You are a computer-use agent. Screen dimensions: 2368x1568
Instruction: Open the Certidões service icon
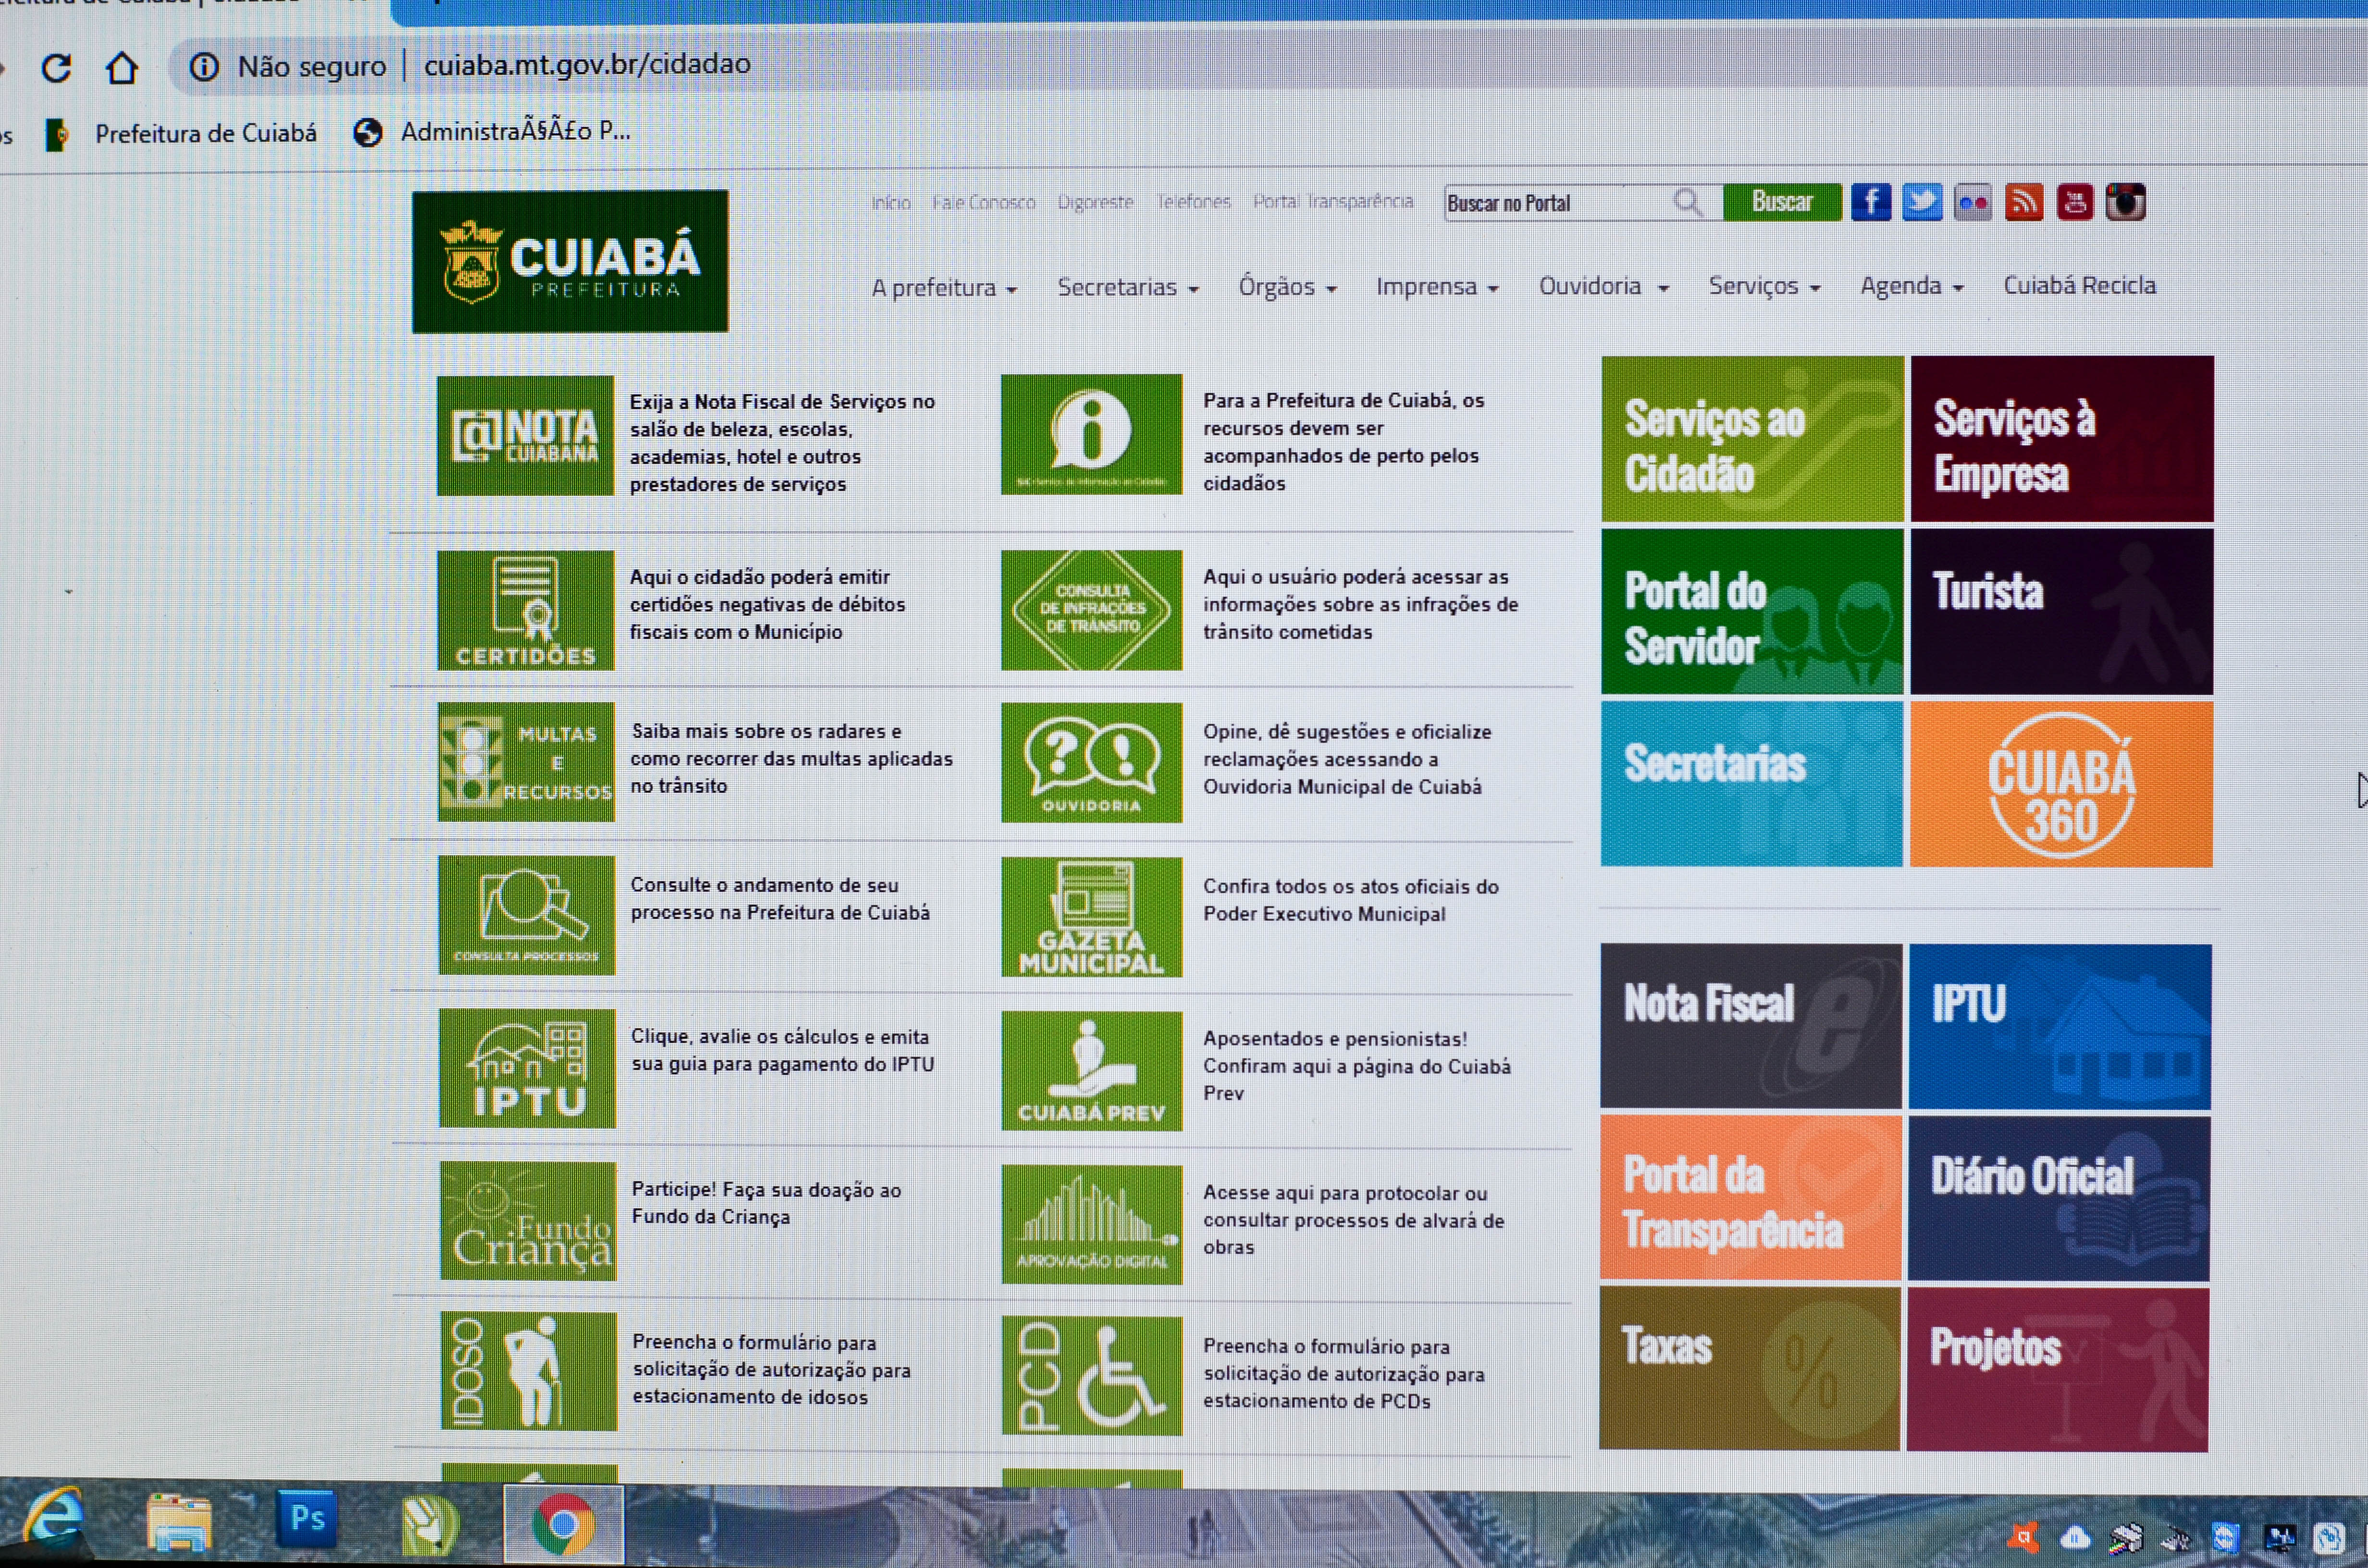pyautogui.click(x=525, y=610)
